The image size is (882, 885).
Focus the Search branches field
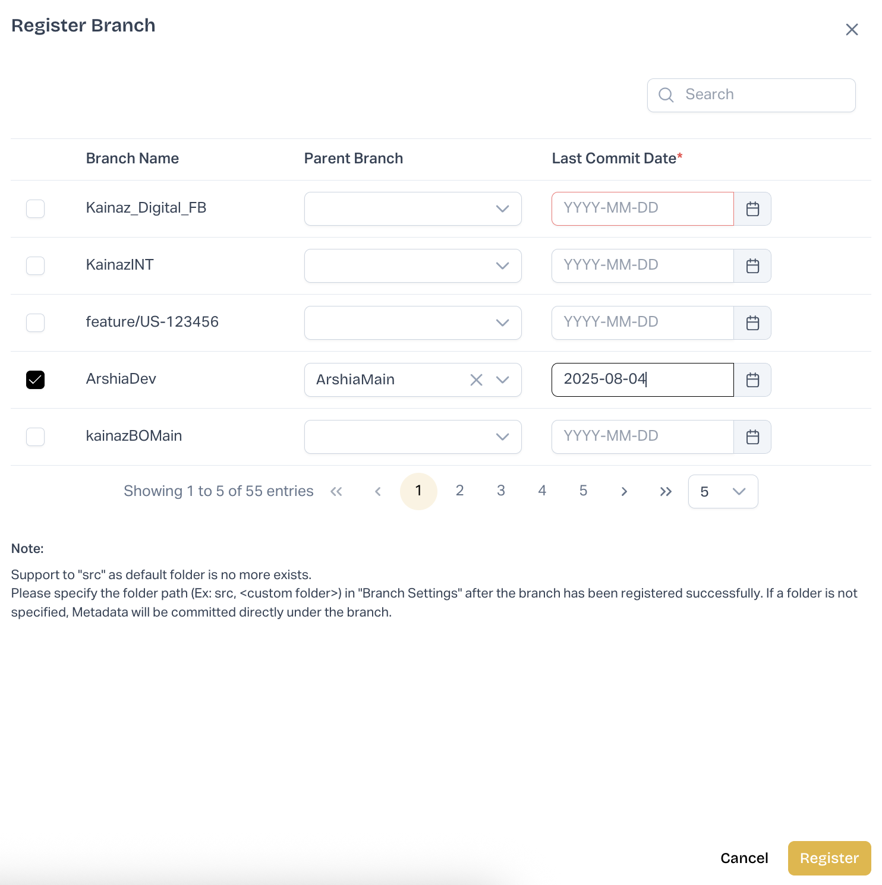click(x=761, y=95)
